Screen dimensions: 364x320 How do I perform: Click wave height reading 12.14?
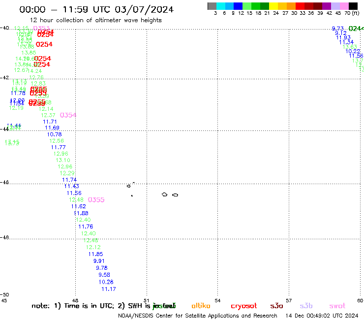pos(46,109)
